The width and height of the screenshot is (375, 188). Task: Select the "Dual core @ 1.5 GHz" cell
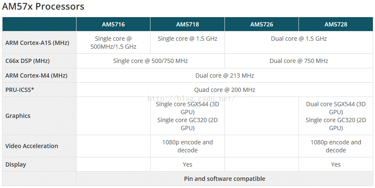(299, 39)
